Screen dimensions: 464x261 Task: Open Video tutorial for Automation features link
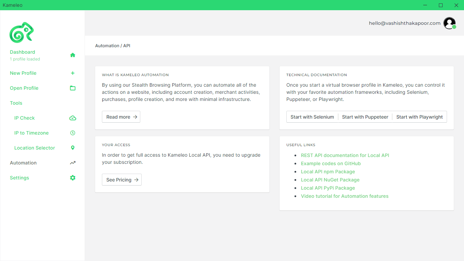pyautogui.click(x=344, y=196)
